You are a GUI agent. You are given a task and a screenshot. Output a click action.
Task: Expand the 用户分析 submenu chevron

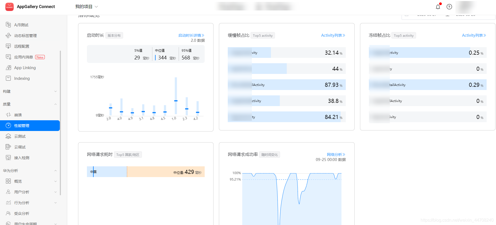tap(56, 192)
